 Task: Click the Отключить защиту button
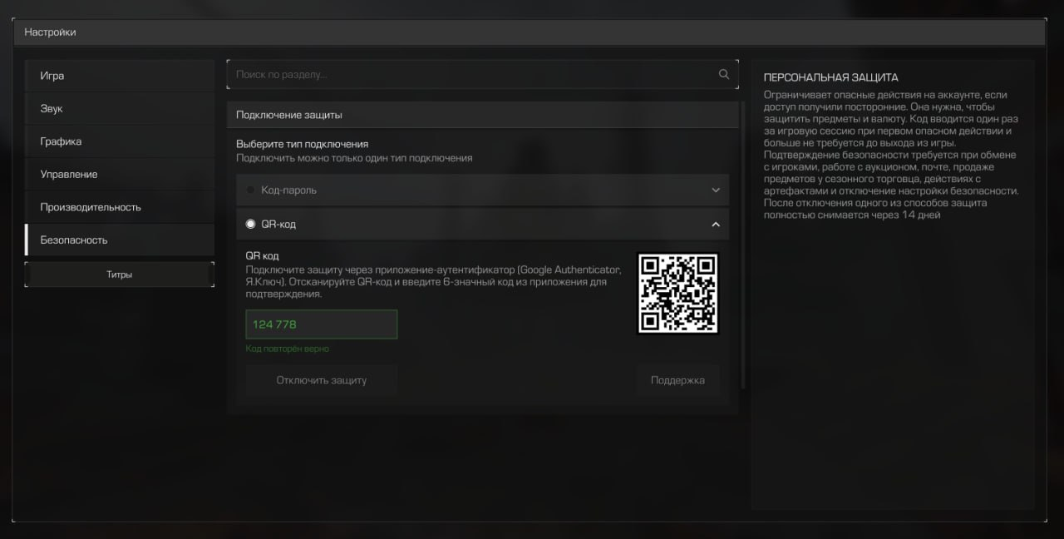(x=322, y=380)
